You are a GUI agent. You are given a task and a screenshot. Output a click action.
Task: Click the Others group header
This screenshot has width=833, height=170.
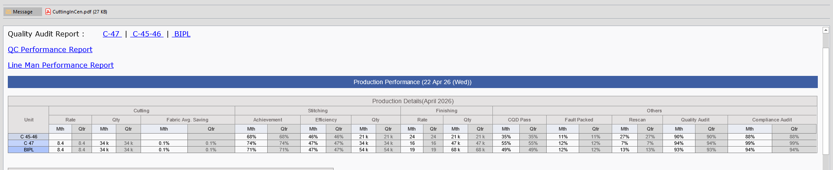tap(654, 111)
